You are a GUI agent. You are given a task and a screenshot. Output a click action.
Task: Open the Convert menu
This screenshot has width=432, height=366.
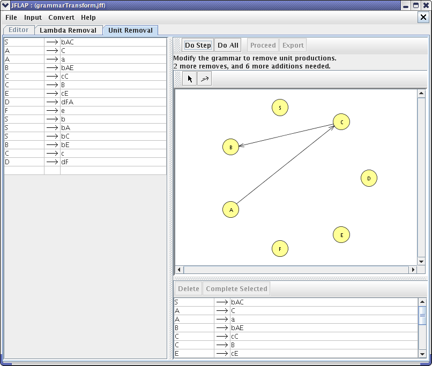coord(61,17)
